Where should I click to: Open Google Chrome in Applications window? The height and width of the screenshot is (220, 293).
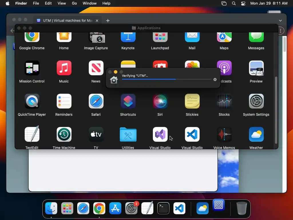click(x=32, y=38)
